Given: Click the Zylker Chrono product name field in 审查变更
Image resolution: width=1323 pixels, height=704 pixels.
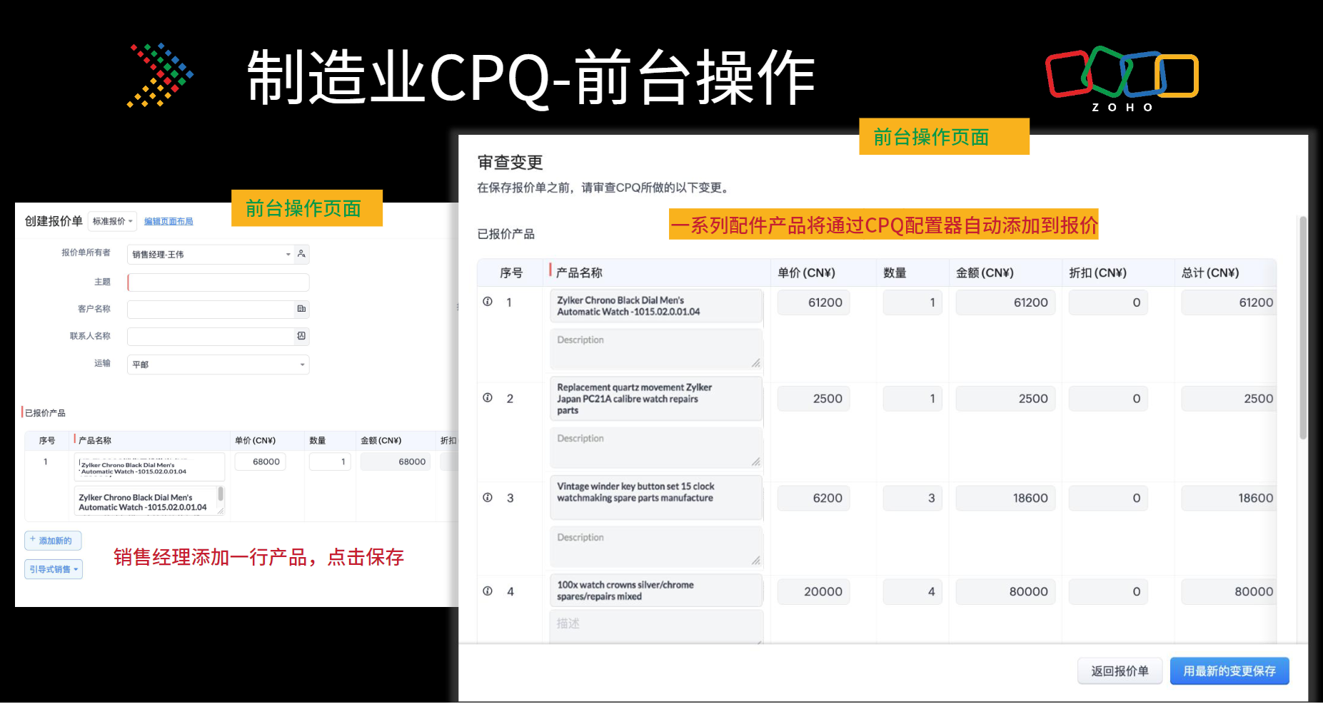Looking at the screenshot, I should coord(656,306).
